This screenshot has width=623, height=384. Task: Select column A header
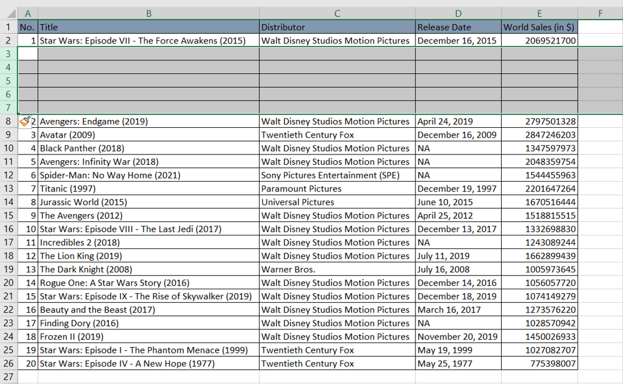pyautogui.click(x=28, y=14)
